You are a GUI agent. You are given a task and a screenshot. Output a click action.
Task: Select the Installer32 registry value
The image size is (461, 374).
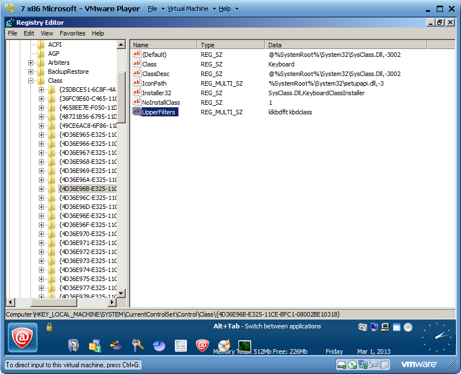coord(157,93)
